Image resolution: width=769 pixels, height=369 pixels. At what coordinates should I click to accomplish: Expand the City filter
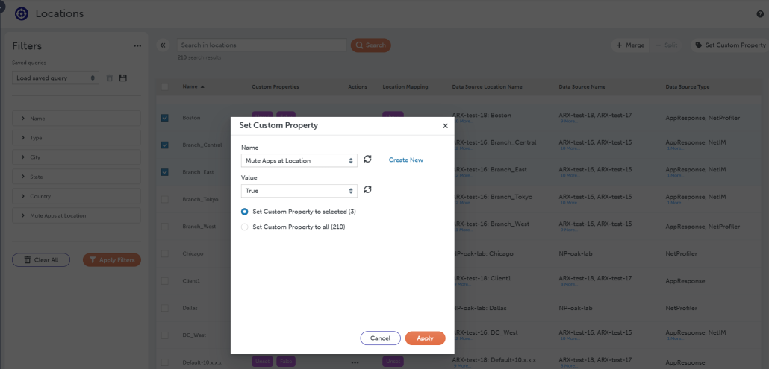[76, 157]
